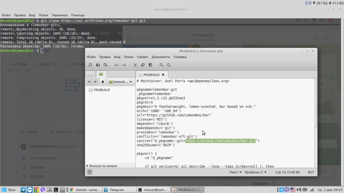Click the find magnifier icon
Image resolution: width=344 pixels, height=193 pixels.
pyautogui.click(x=161, y=65)
